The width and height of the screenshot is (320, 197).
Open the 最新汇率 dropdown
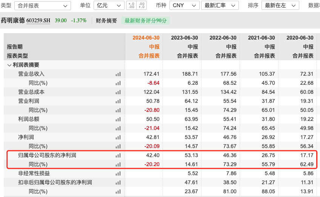[221, 6]
